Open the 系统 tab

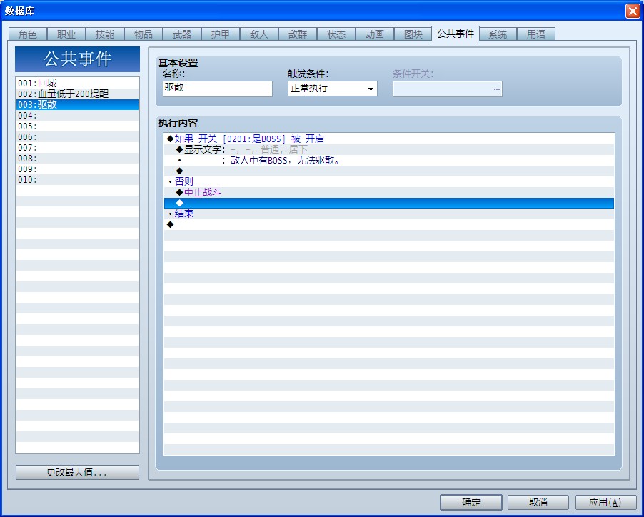[x=498, y=34]
